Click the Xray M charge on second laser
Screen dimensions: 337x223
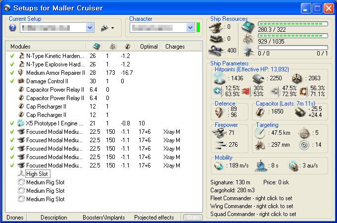pos(172,140)
